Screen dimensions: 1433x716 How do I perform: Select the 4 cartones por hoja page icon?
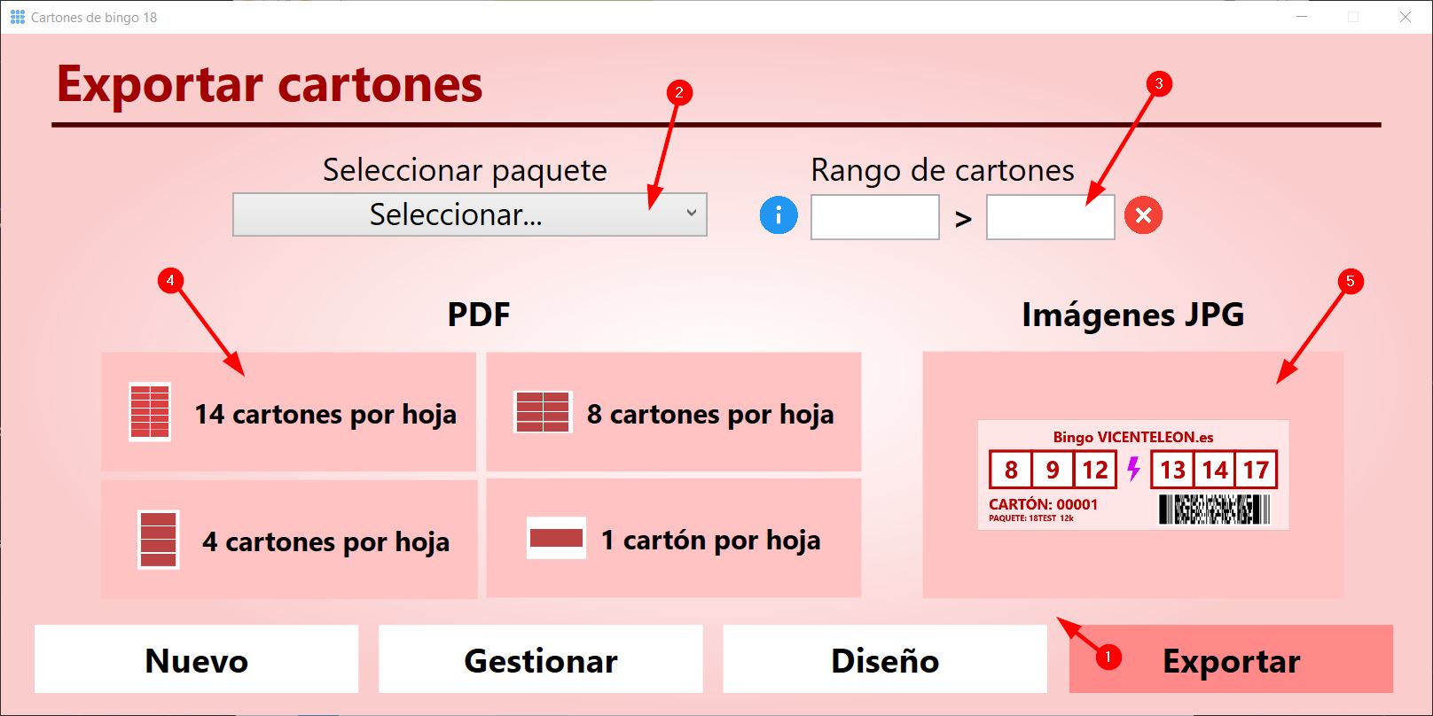click(158, 539)
